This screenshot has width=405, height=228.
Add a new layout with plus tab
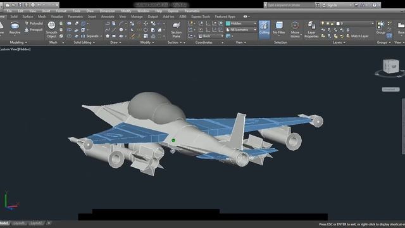tap(49, 223)
